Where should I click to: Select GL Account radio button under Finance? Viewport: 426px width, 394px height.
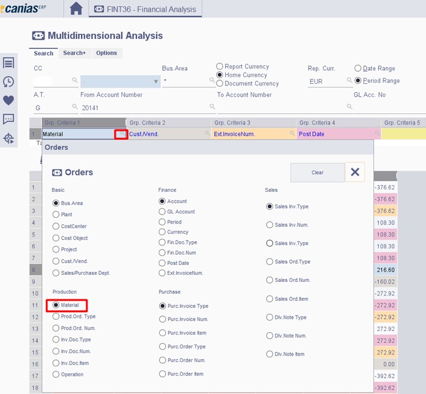162,212
